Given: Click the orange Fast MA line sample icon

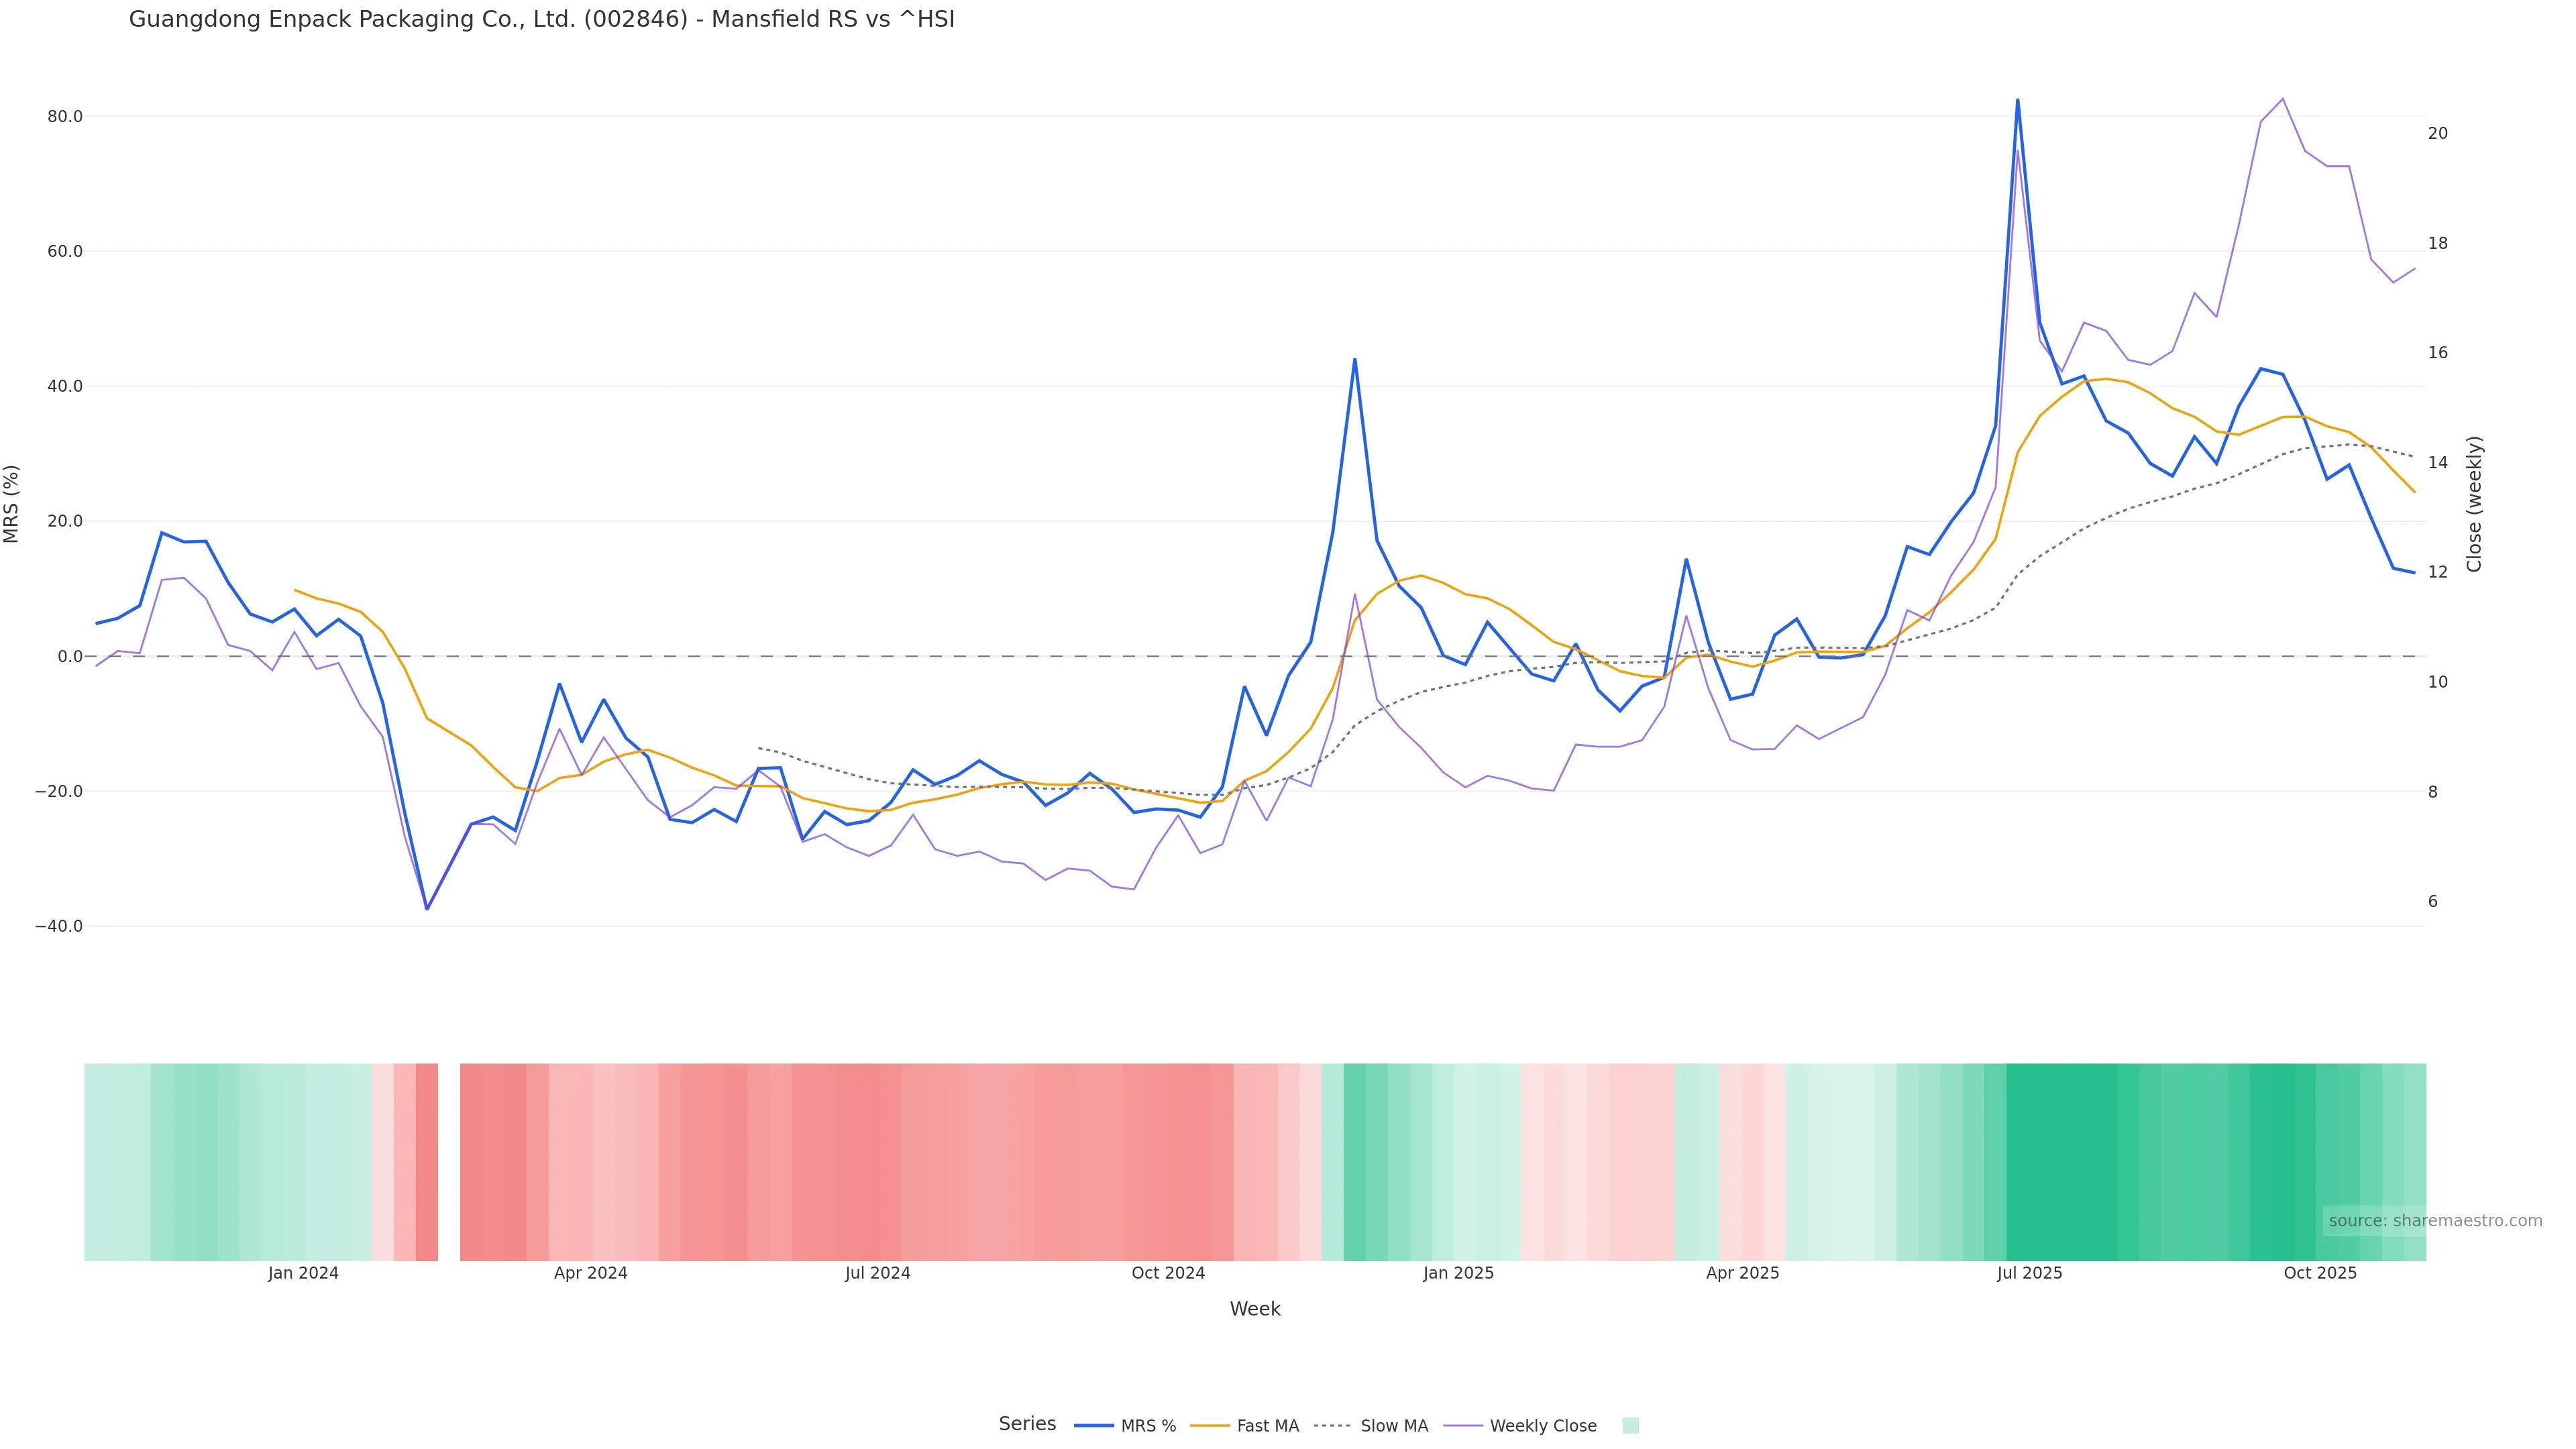Looking at the screenshot, I should coord(1210,1426).
